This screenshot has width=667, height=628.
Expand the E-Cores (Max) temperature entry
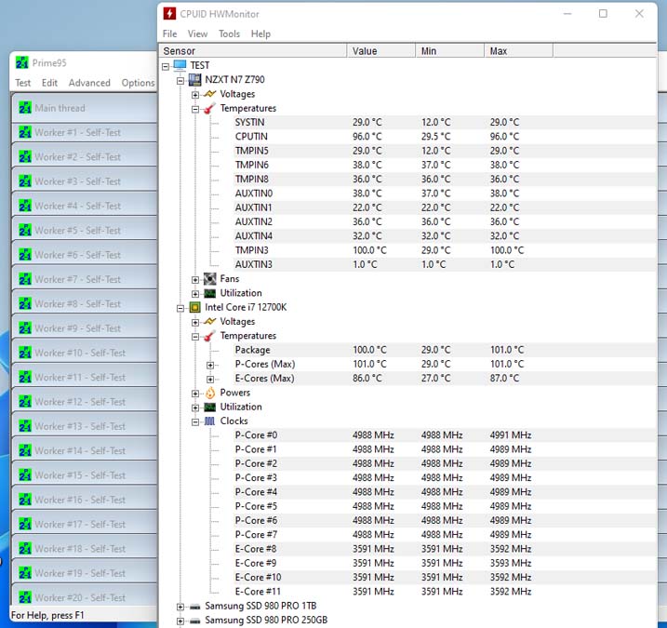coord(210,379)
